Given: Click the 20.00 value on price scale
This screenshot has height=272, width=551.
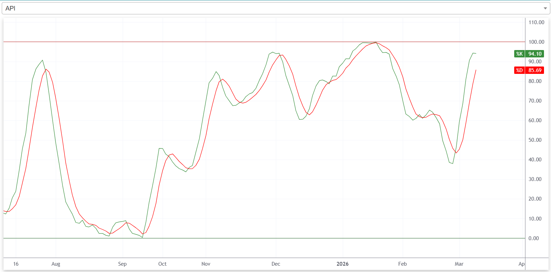Looking at the screenshot, I should click(x=535, y=199).
